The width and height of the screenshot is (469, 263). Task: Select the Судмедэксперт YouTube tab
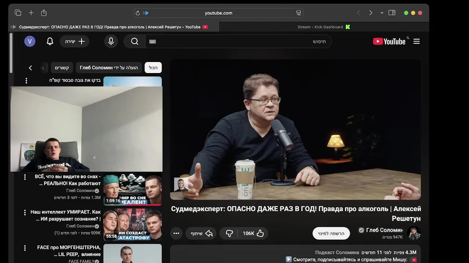point(114,27)
